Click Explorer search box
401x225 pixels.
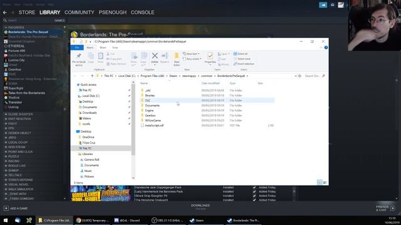(315, 76)
